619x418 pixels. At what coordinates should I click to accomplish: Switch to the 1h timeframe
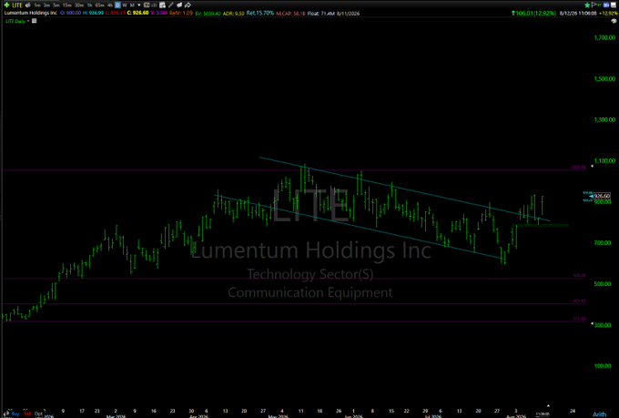click(89, 5)
